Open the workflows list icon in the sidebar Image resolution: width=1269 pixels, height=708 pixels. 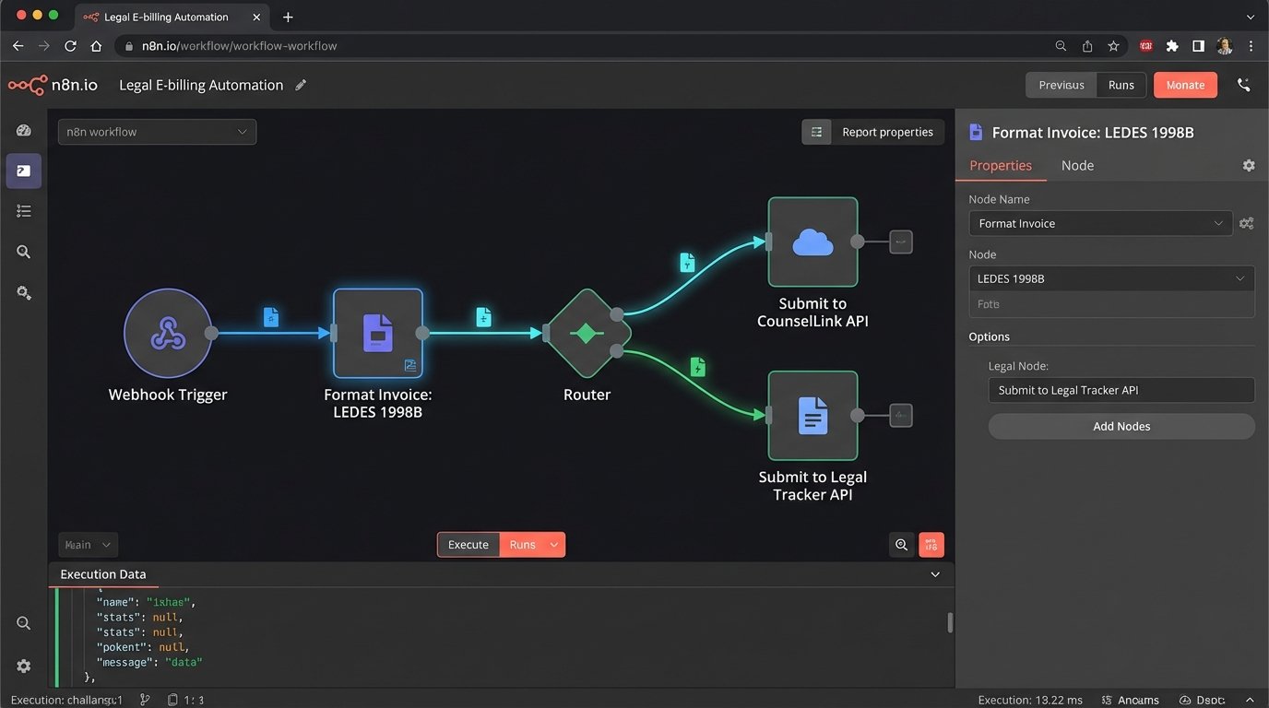point(23,211)
